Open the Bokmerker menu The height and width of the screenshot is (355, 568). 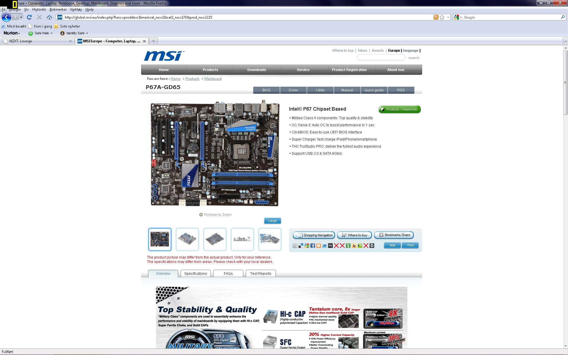[58, 9]
